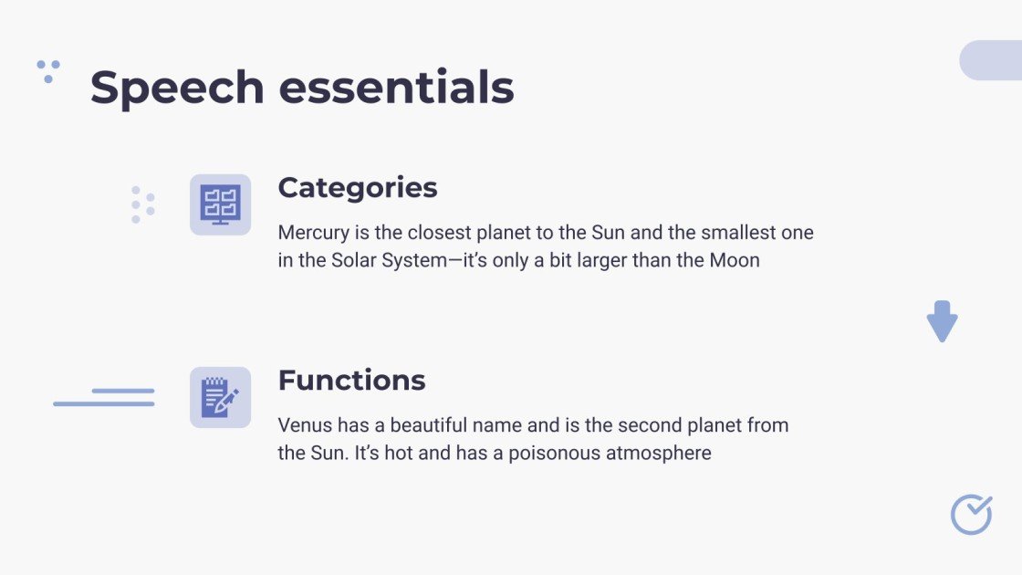The height and width of the screenshot is (575, 1022).
Task: Click the word "Moon" in the description
Action: [735, 260]
